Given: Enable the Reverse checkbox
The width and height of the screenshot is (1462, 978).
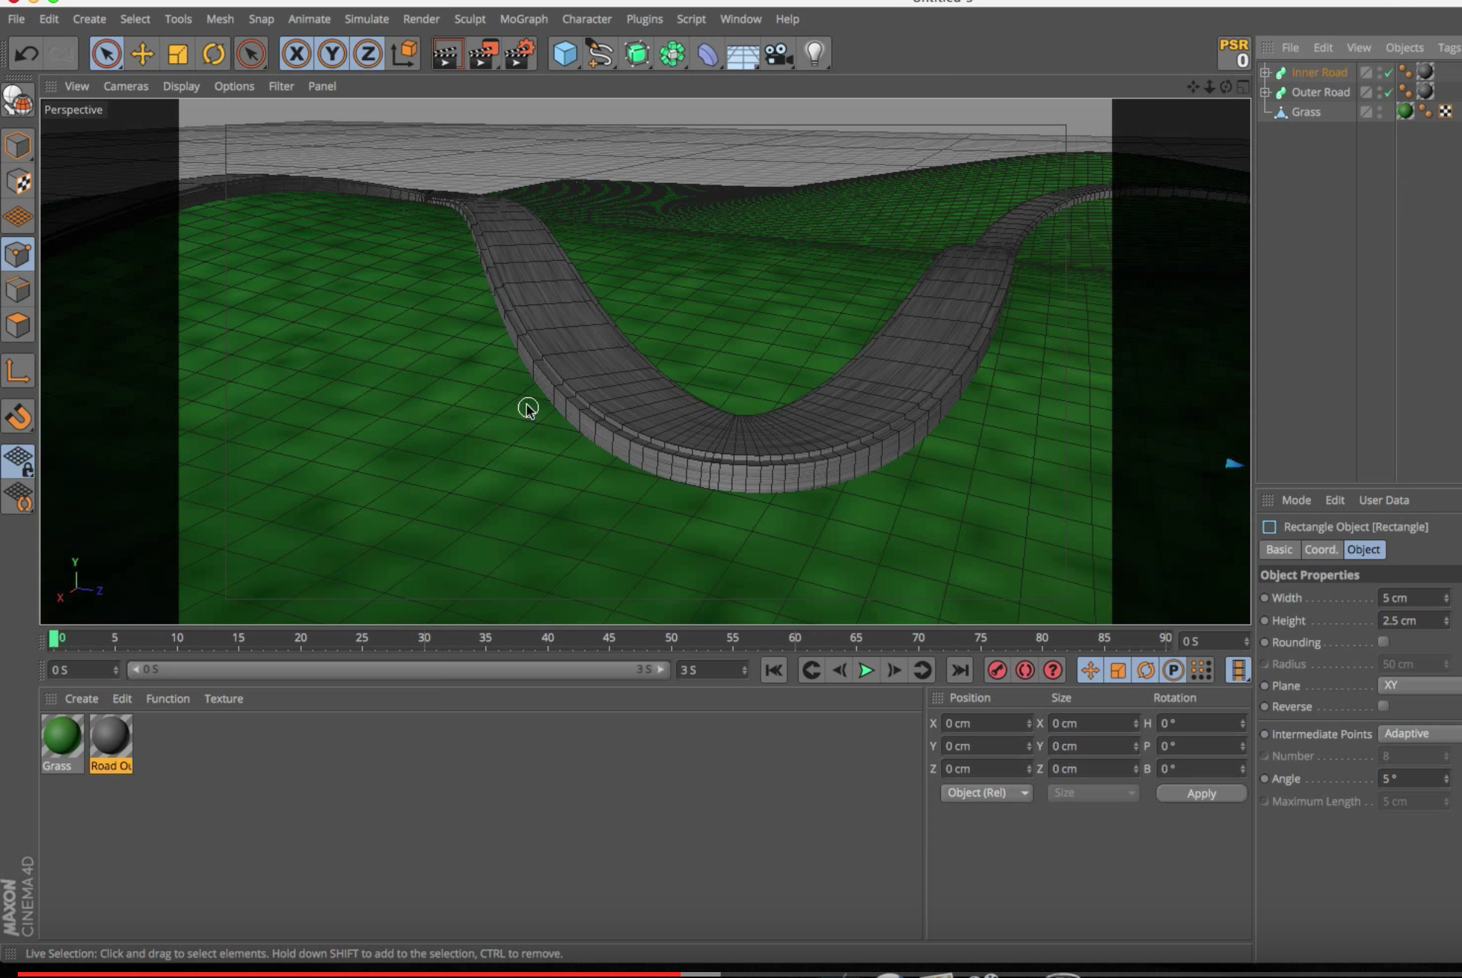Looking at the screenshot, I should click(1383, 706).
